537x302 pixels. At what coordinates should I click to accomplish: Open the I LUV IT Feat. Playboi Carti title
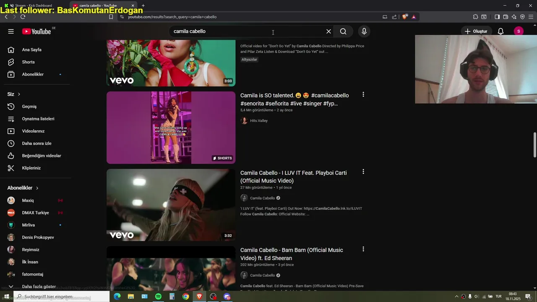pos(294,177)
